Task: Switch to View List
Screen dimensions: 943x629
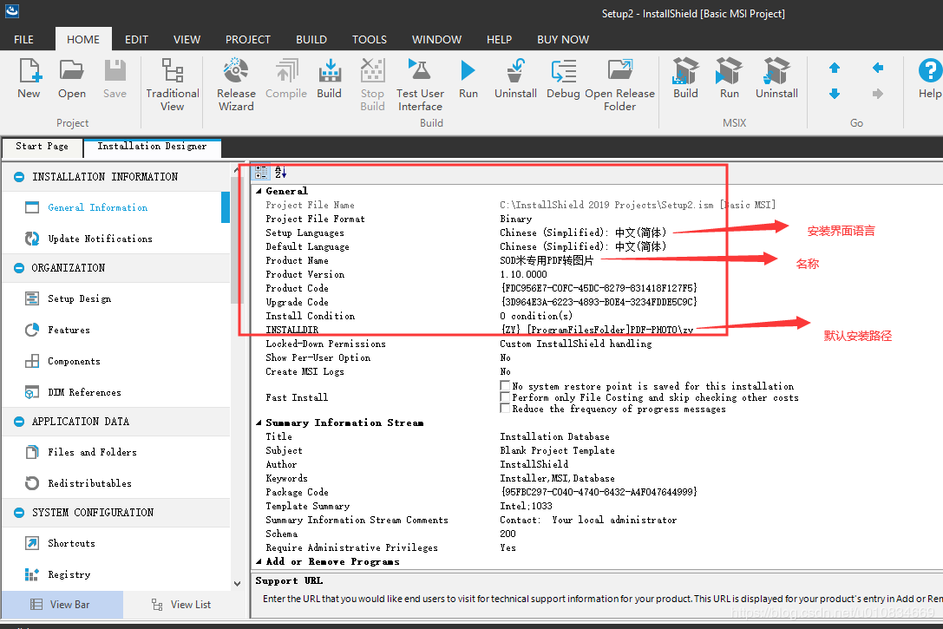Action: click(x=181, y=605)
